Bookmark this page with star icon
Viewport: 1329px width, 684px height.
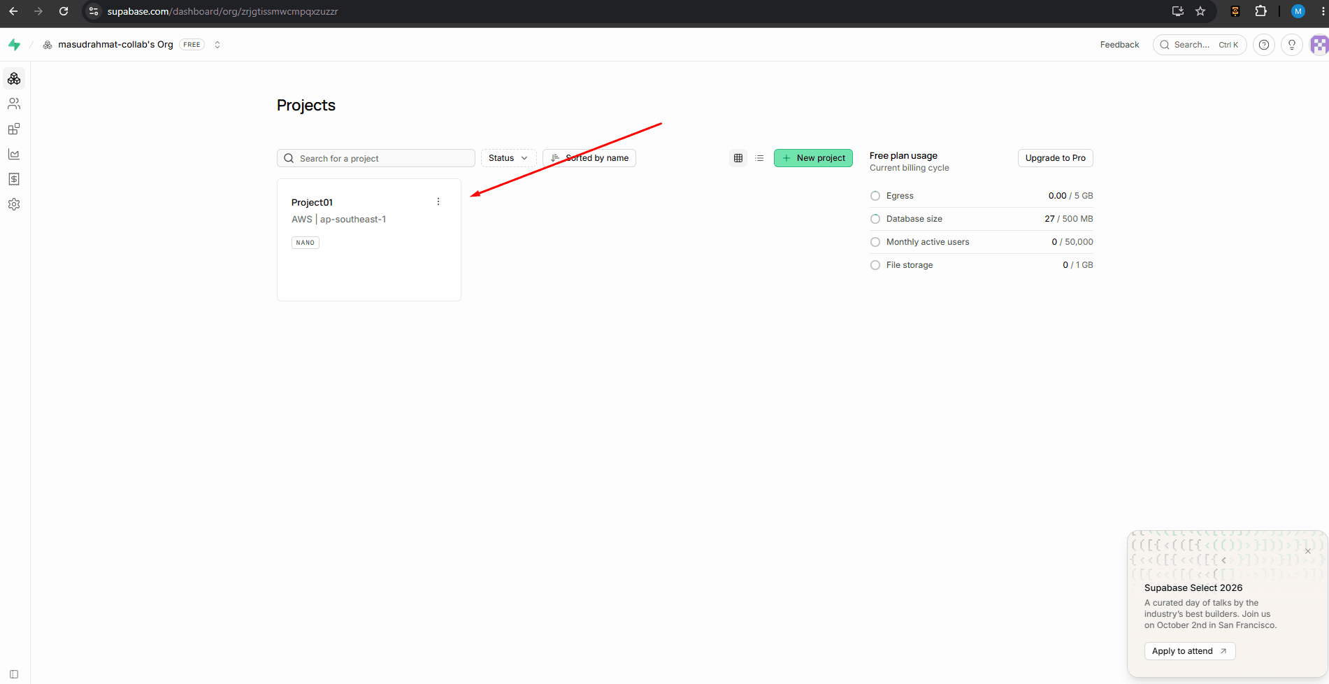tap(1200, 11)
